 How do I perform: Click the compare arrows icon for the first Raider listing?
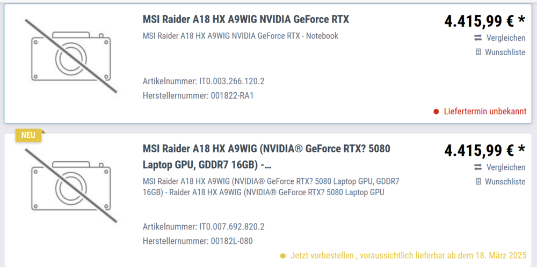click(478, 38)
